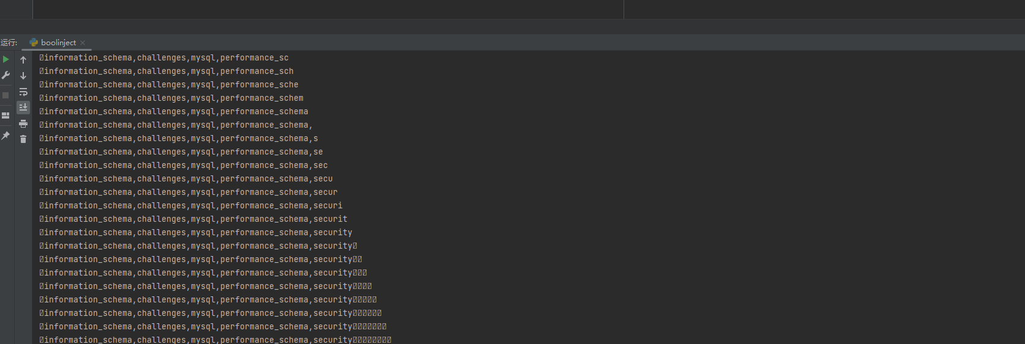Jump up the stack trace with up arrow

pos(23,60)
